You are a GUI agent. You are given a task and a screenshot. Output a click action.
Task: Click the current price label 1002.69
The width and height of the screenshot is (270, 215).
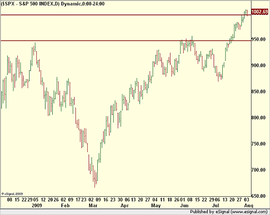tap(260, 12)
